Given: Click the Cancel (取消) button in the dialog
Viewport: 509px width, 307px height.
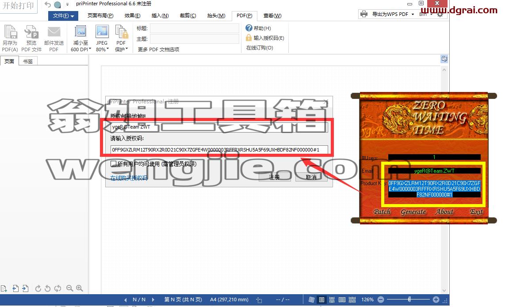Looking at the screenshot, I should point(311,177).
